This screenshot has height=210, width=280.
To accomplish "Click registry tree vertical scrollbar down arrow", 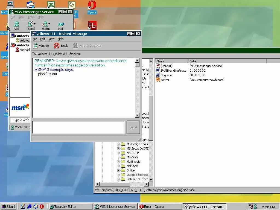I will tap(151, 180).
